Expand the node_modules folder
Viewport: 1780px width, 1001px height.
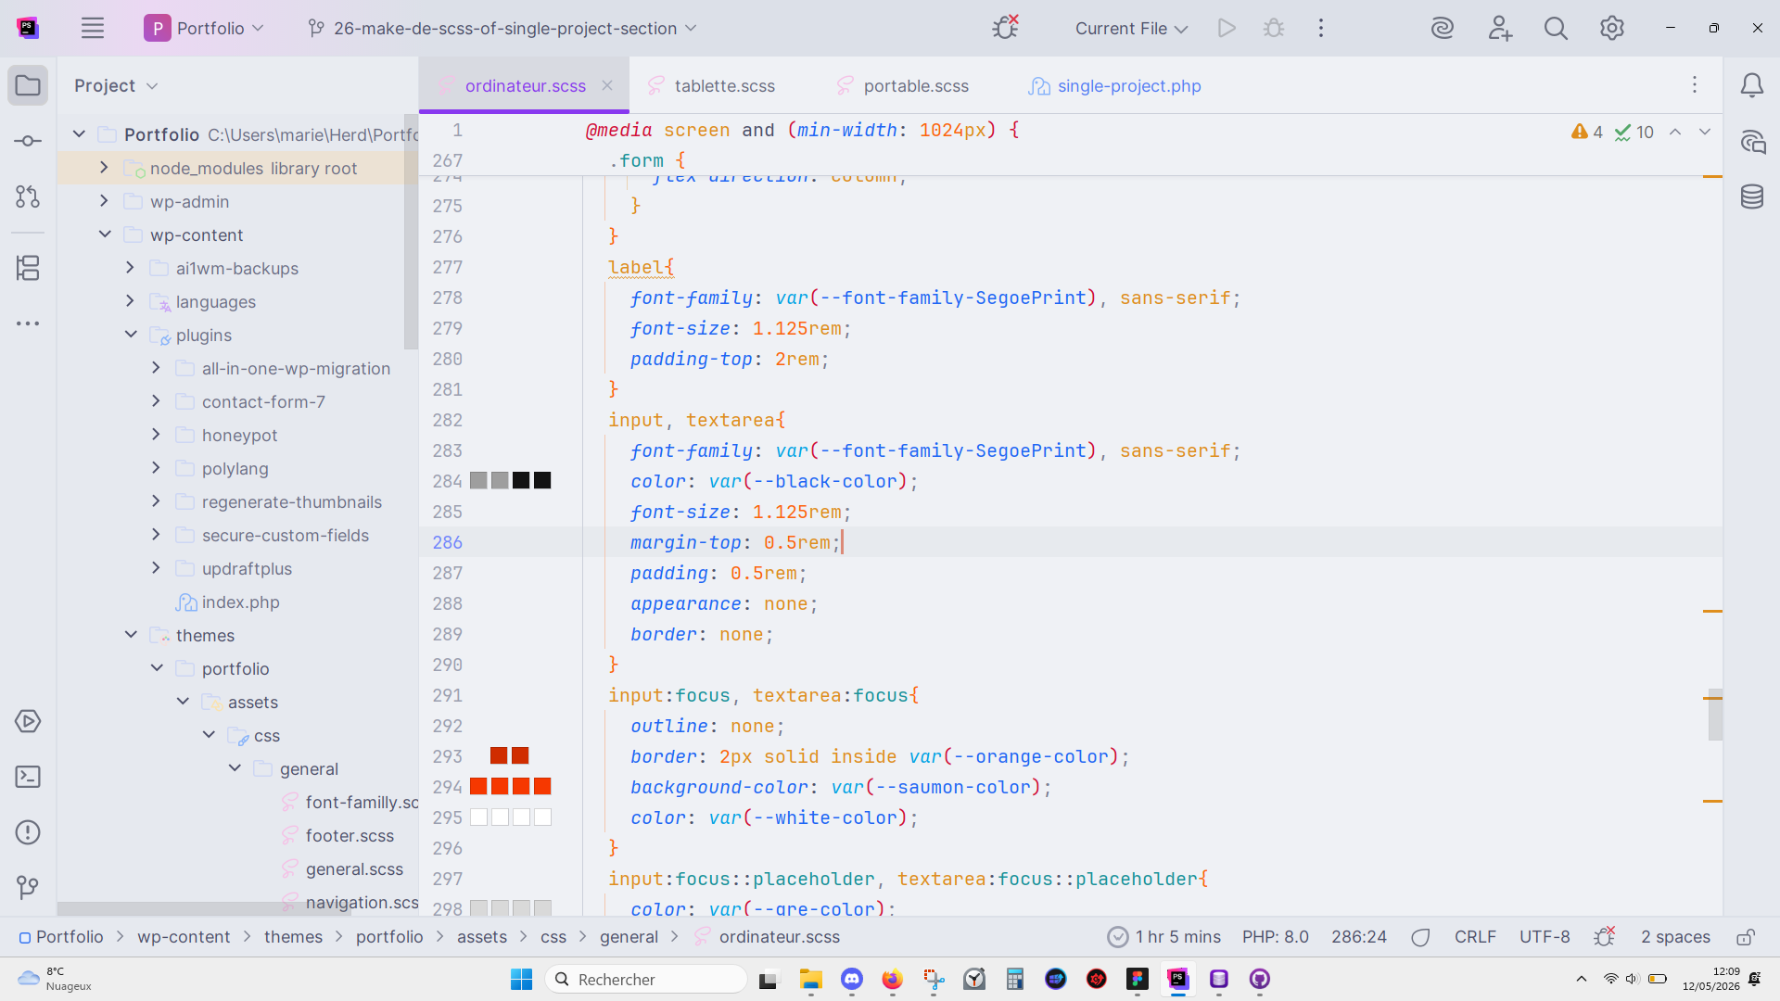tap(104, 168)
